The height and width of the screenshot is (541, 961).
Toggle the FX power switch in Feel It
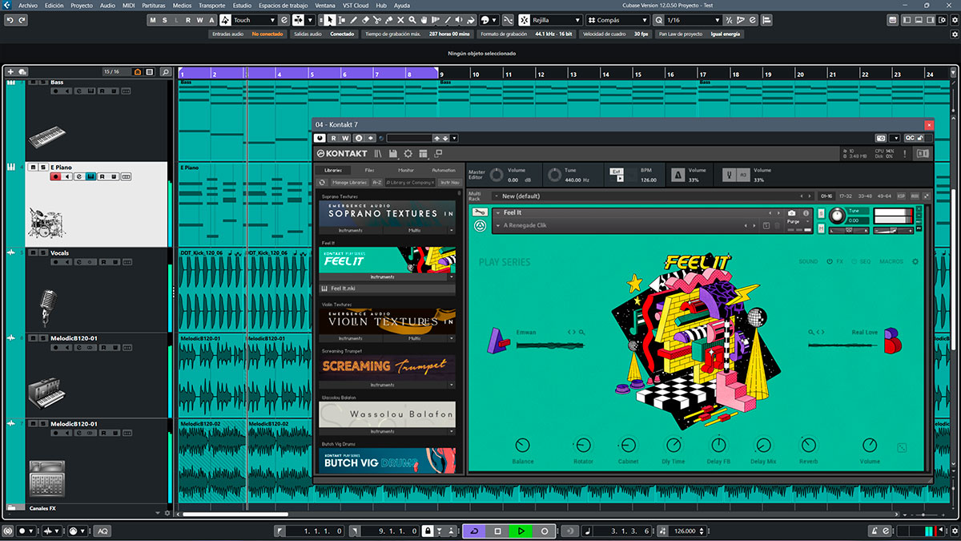(830, 261)
